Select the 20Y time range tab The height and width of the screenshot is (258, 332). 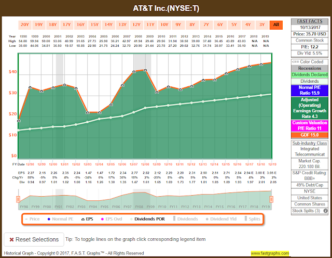[25, 24]
